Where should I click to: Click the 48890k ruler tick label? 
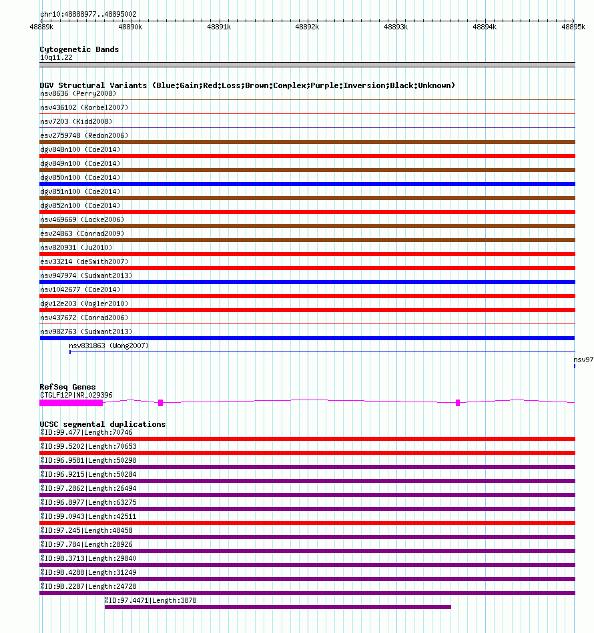coord(130,27)
